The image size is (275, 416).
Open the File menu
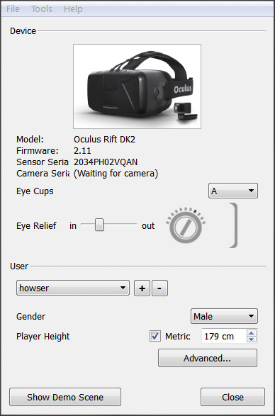[13, 9]
